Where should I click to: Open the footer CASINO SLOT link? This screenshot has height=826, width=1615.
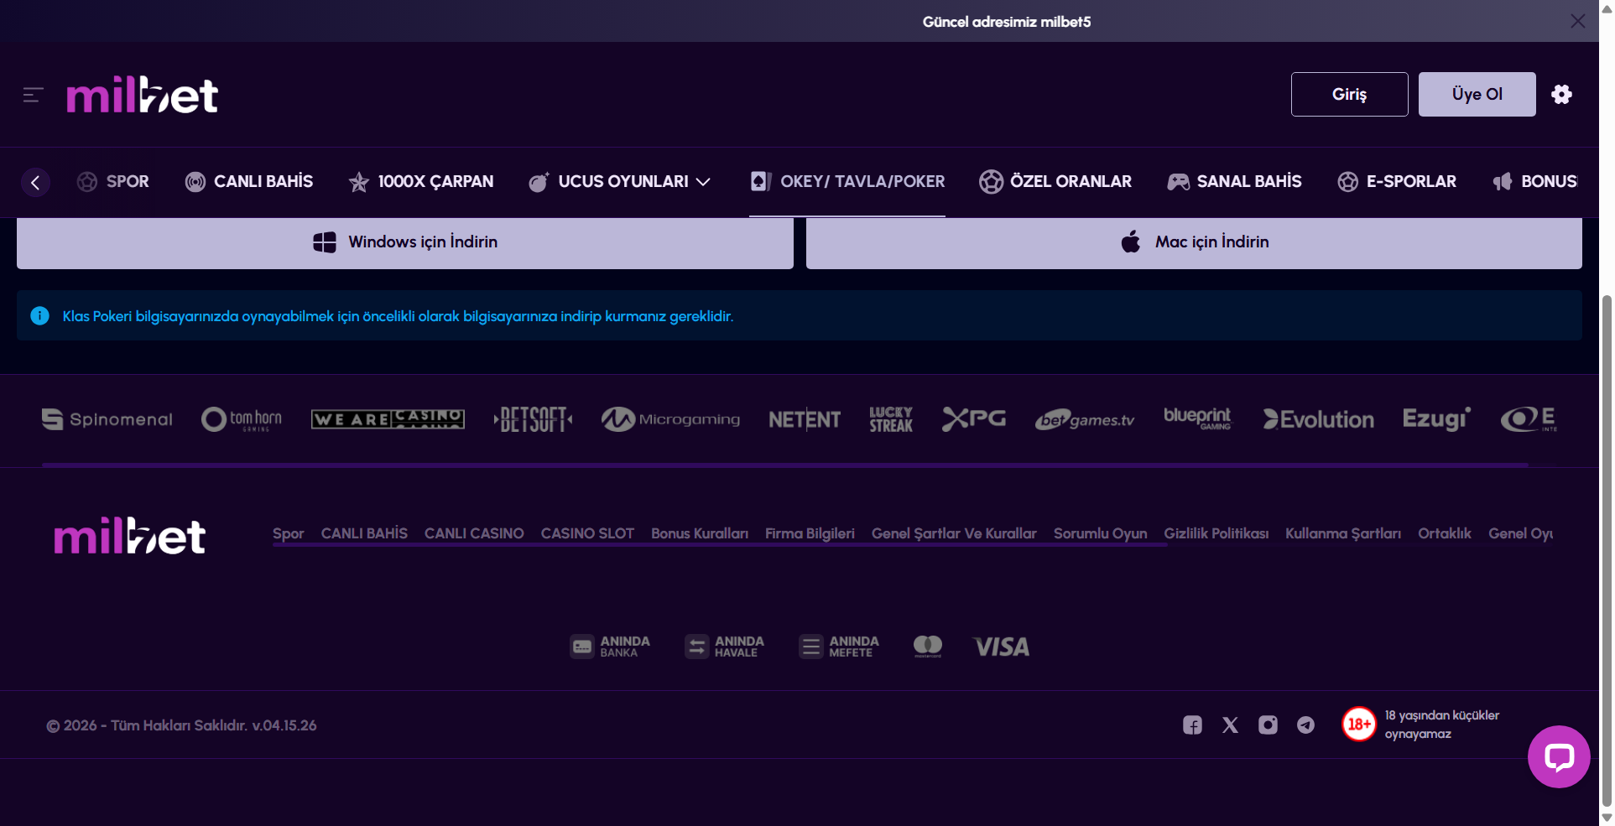(x=587, y=533)
